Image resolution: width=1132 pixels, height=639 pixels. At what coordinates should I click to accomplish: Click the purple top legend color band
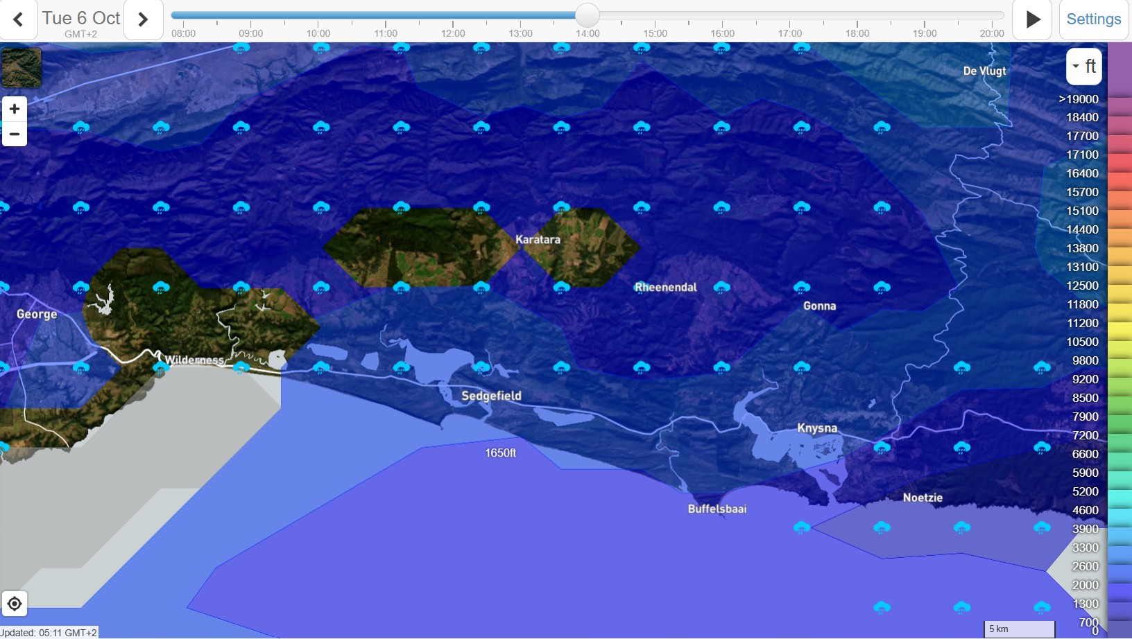pos(1120,69)
